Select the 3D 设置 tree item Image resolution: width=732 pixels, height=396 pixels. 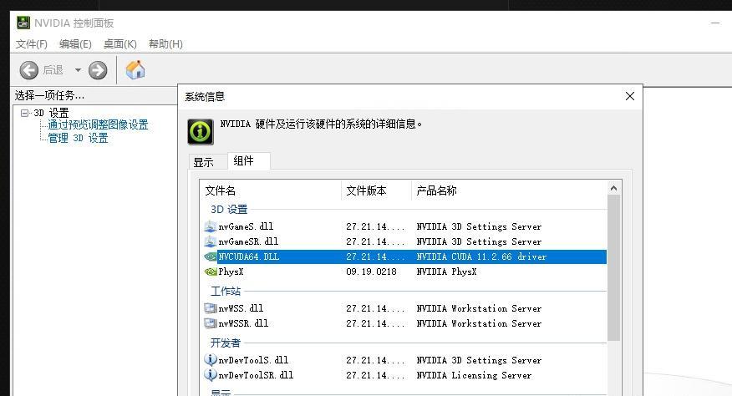(51, 113)
